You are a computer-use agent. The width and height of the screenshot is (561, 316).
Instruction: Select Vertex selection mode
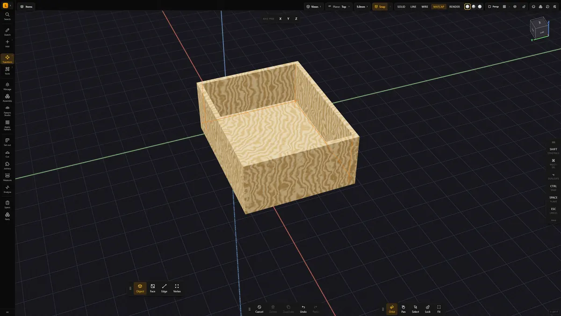click(177, 288)
